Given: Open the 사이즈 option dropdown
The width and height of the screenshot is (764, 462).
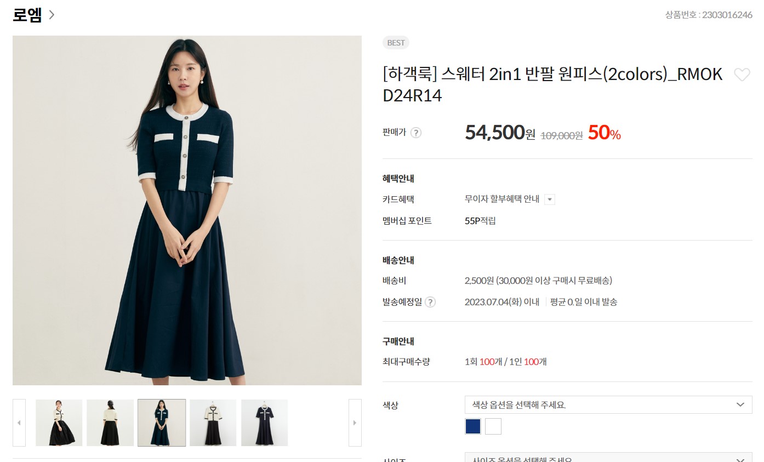Looking at the screenshot, I should [x=608, y=458].
